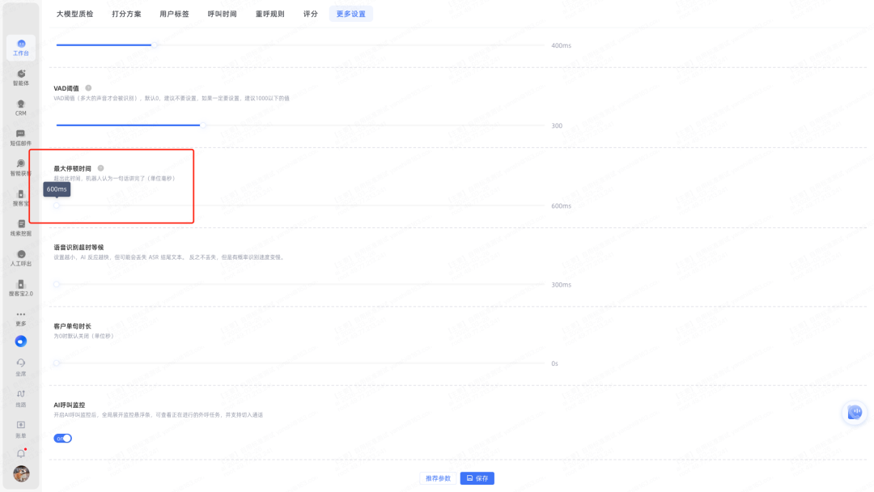Screen dimensions: 874x492
Task: Click the floating assistant chat icon
Action: point(855,413)
